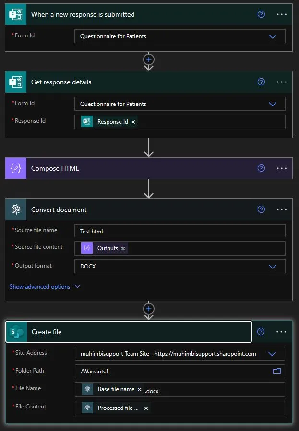Open the Form Id dropdown on the trigger

click(x=273, y=36)
